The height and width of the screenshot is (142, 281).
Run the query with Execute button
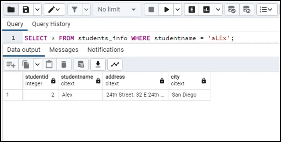[x=167, y=10]
